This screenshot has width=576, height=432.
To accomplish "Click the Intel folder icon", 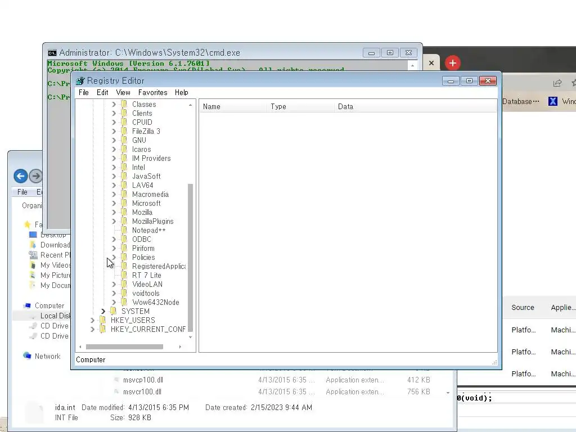I will tap(124, 167).
